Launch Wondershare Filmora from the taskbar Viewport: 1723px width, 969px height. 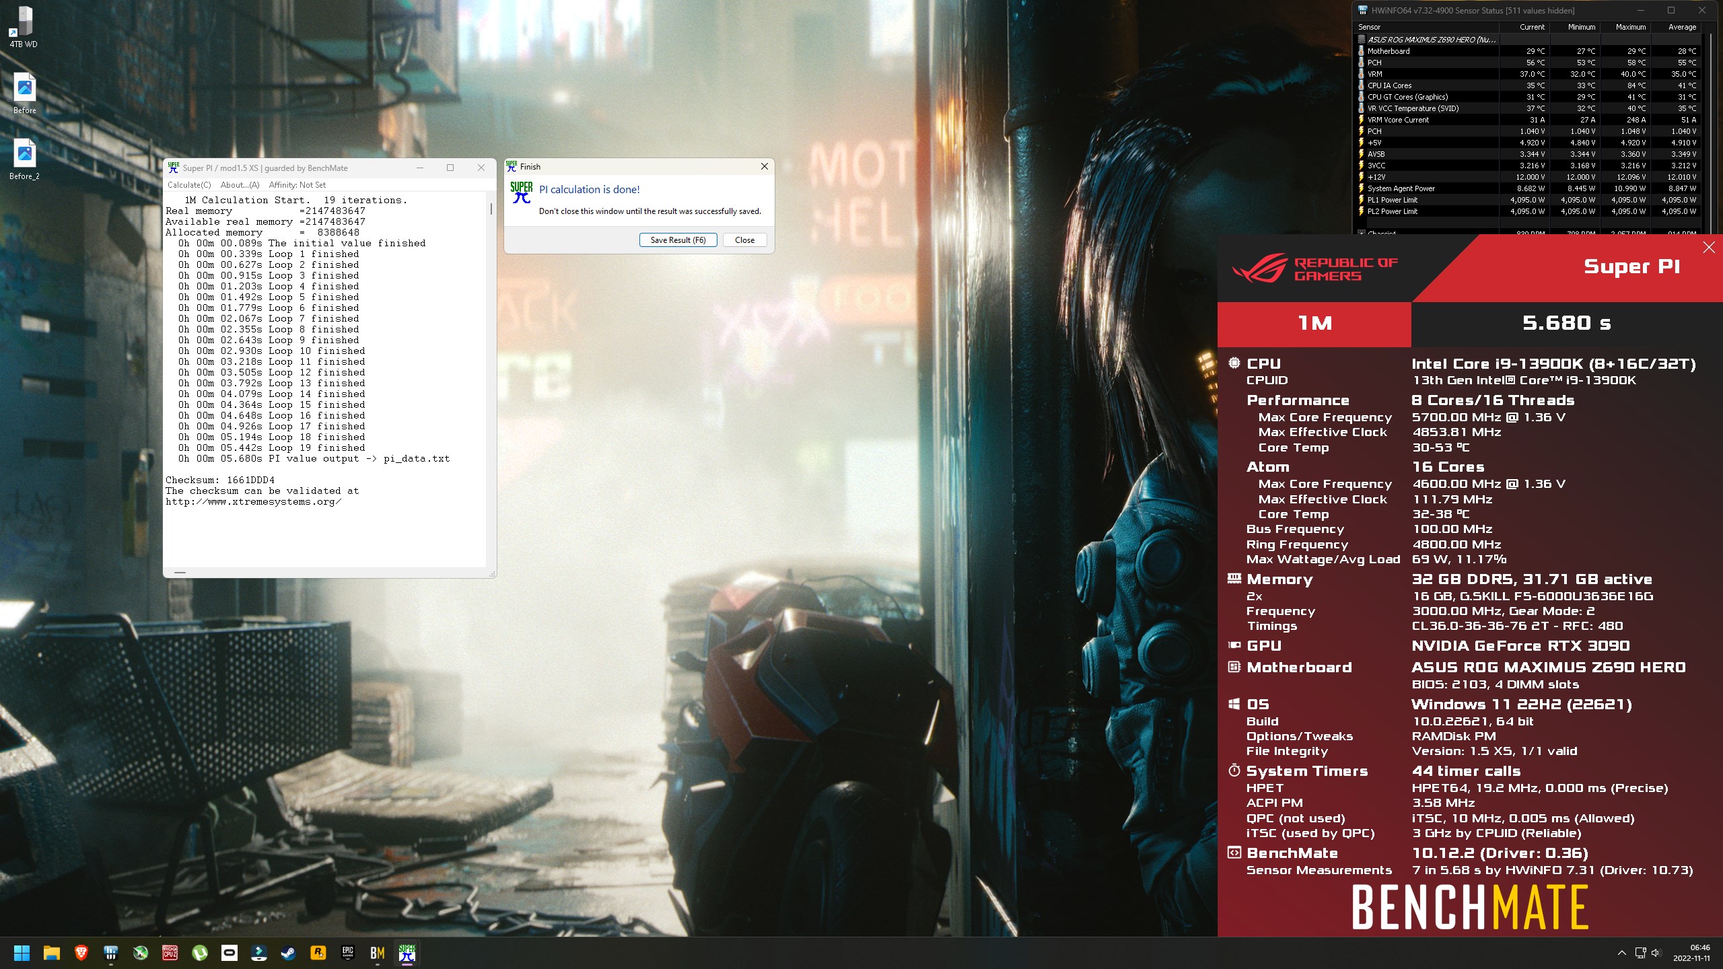[x=259, y=953]
